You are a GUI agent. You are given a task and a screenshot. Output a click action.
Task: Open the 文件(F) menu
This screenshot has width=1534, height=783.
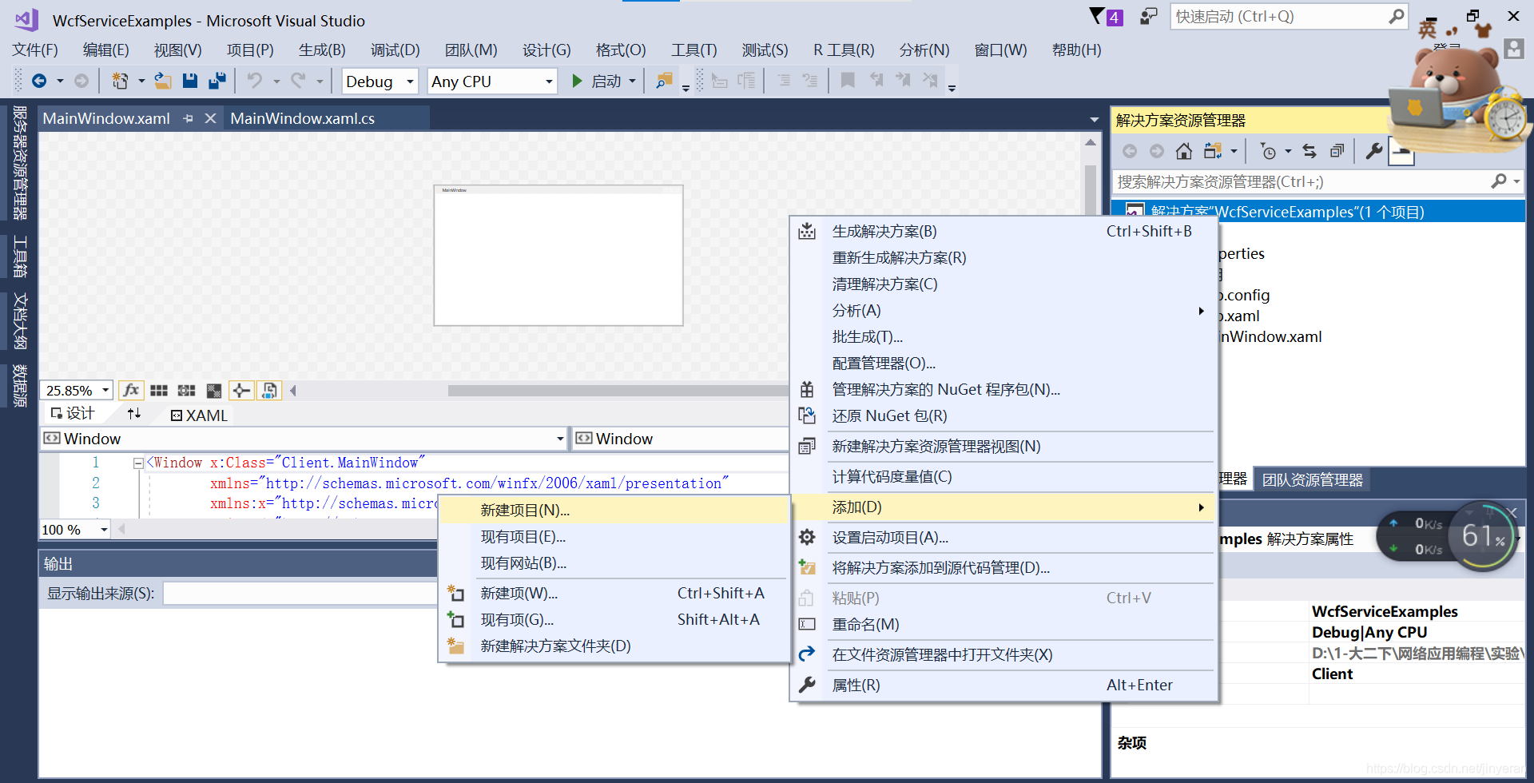tap(35, 50)
